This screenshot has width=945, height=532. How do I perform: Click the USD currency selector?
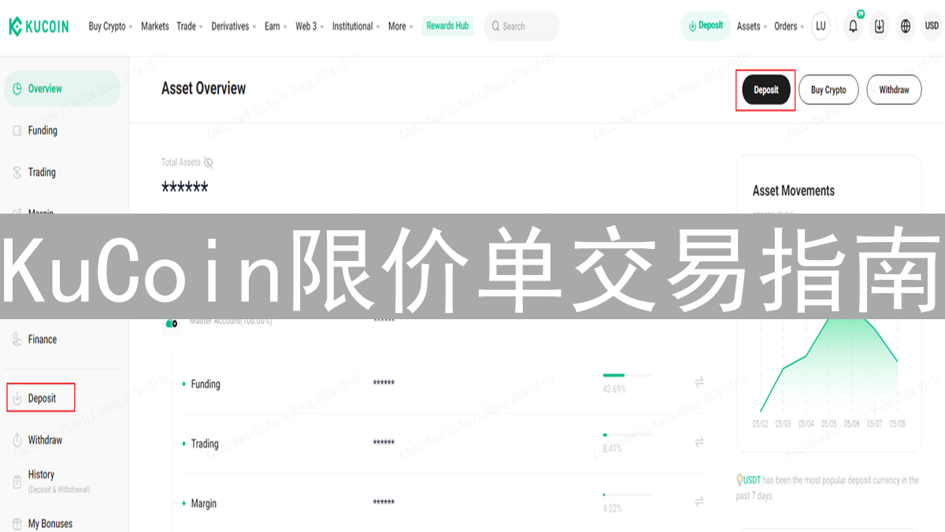click(932, 26)
